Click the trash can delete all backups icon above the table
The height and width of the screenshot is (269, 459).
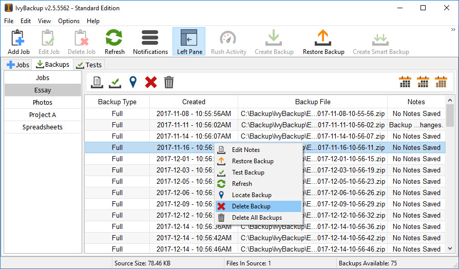coord(169,82)
